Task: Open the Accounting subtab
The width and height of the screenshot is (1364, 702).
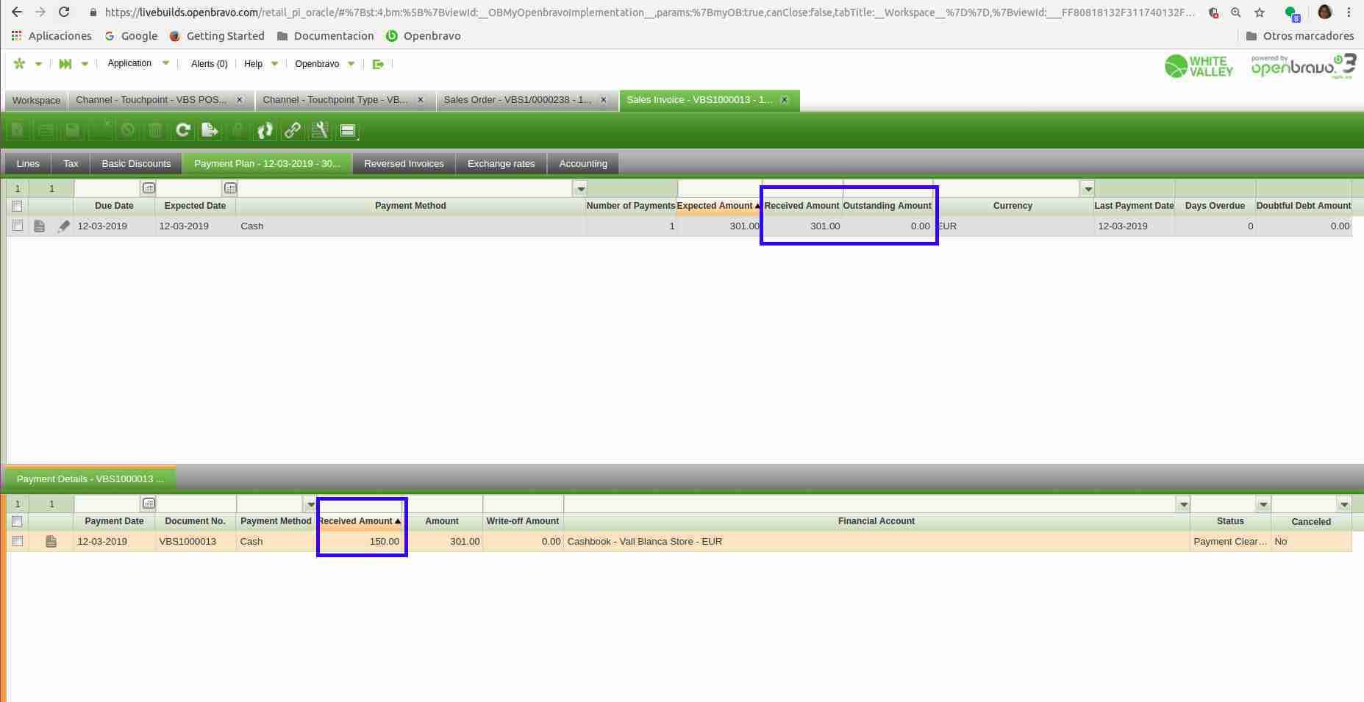Action: [x=583, y=164]
